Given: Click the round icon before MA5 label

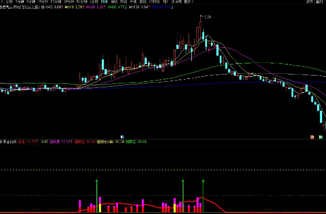Looking at the screenshot, I should coord(43,7).
